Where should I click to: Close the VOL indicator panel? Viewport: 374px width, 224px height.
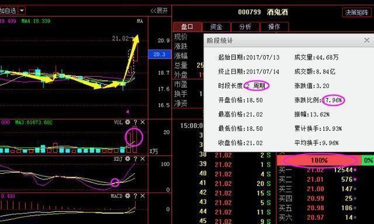tap(143, 122)
